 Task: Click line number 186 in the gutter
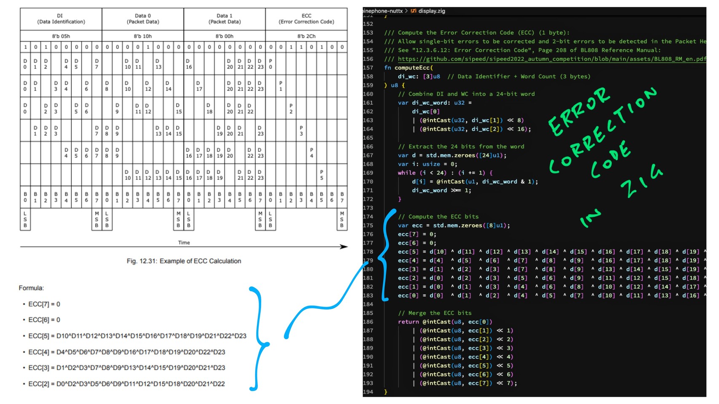(x=368, y=322)
